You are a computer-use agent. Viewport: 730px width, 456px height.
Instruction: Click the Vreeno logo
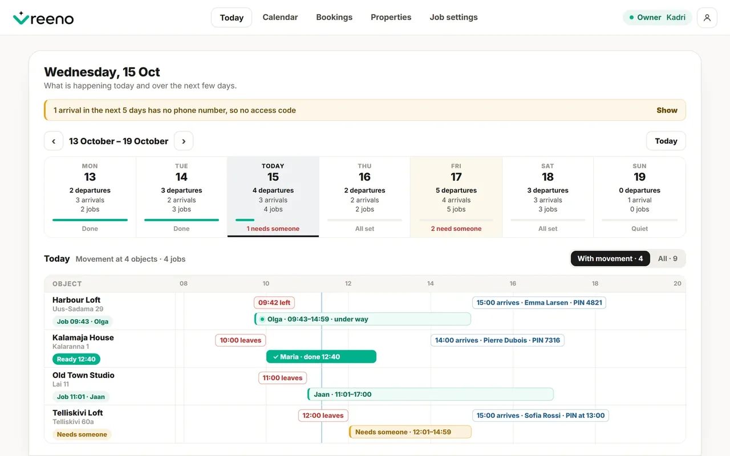tap(43, 18)
